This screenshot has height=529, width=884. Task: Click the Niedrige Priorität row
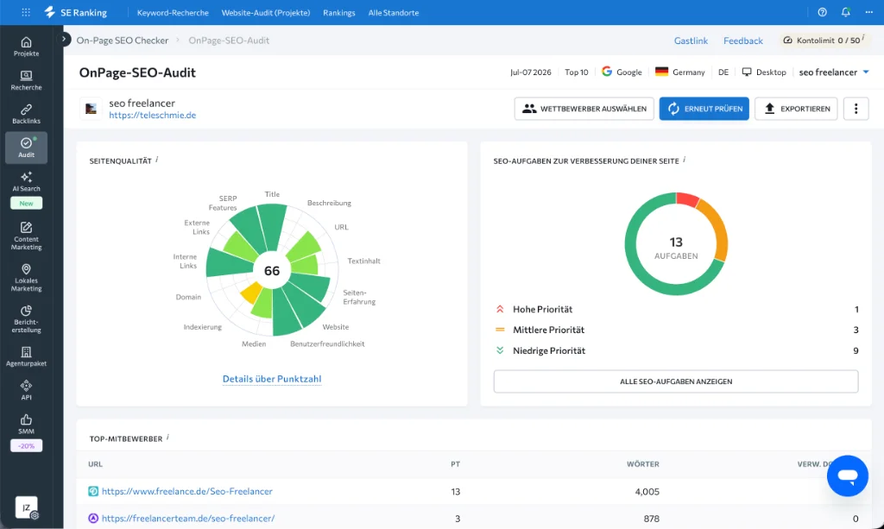point(676,350)
